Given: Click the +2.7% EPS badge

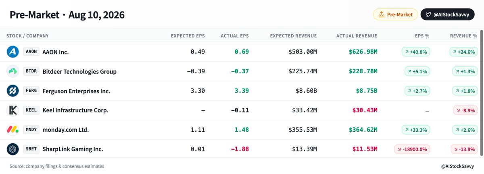Looking at the screenshot, I should coord(418,91).
